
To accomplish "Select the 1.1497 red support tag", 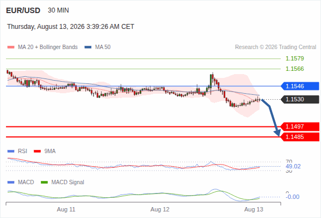I will click(x=300, y=126).
